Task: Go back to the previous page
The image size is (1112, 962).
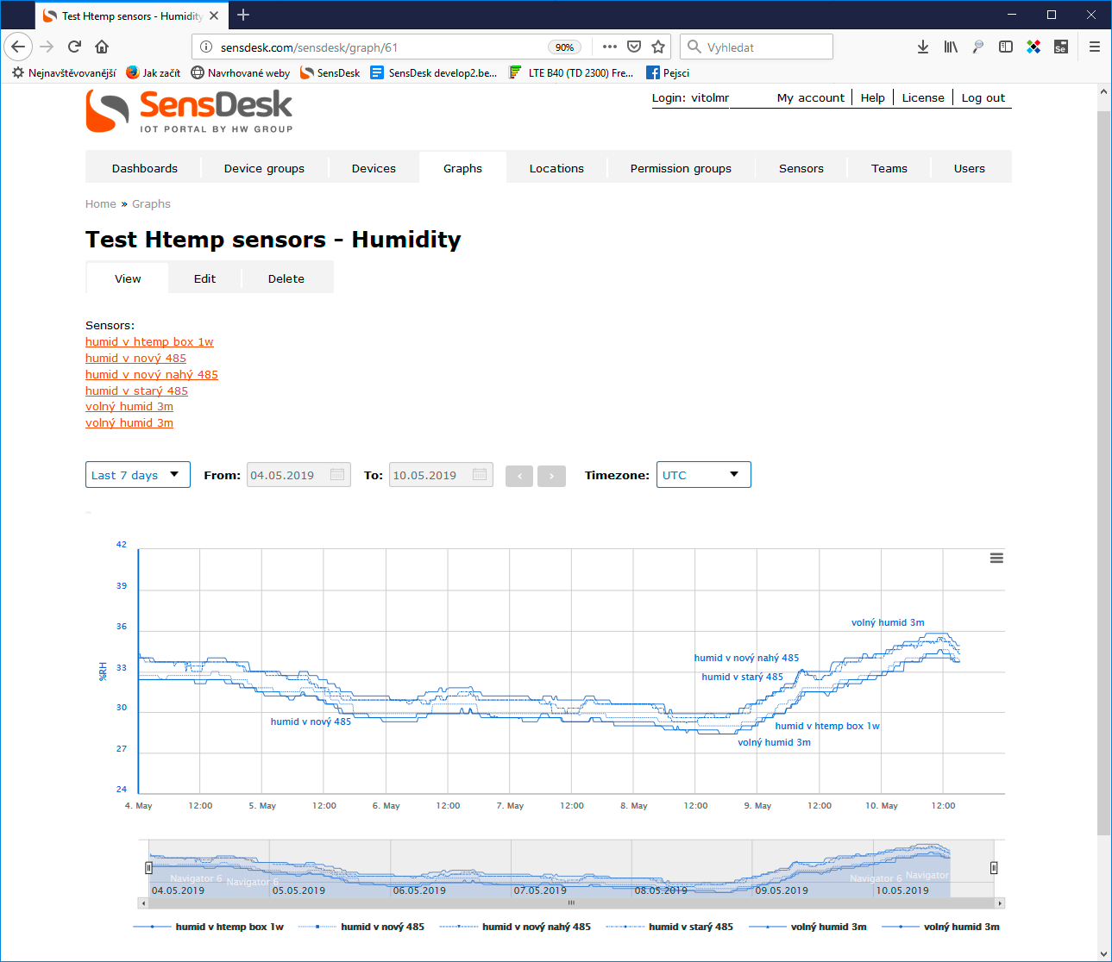Action: [x=18, y=47]
